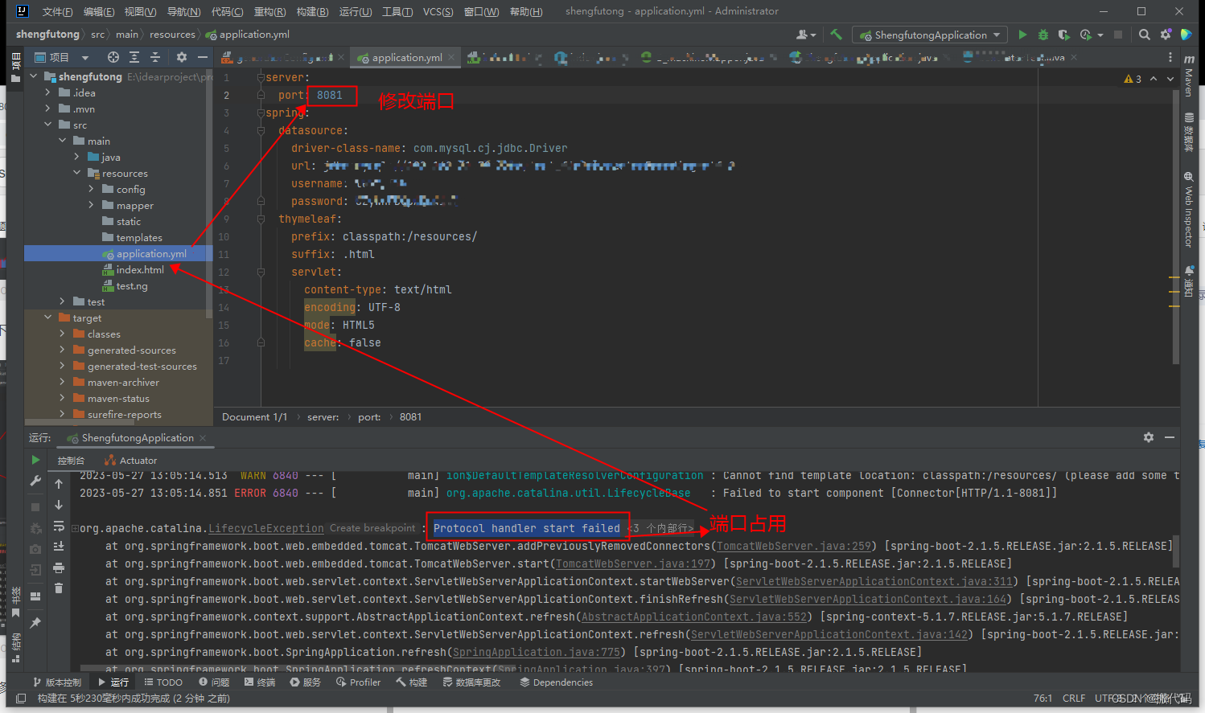The height and width of the screenshot is (713, 1205).
Task: Open the Profiler tool window
Action: (x=358, y=682)
